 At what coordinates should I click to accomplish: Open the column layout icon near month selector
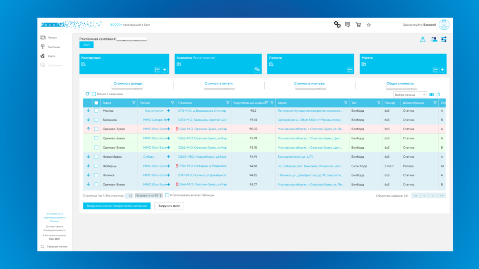[x=431, y=95]
